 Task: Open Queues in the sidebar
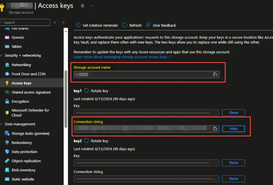coord(18,37)
